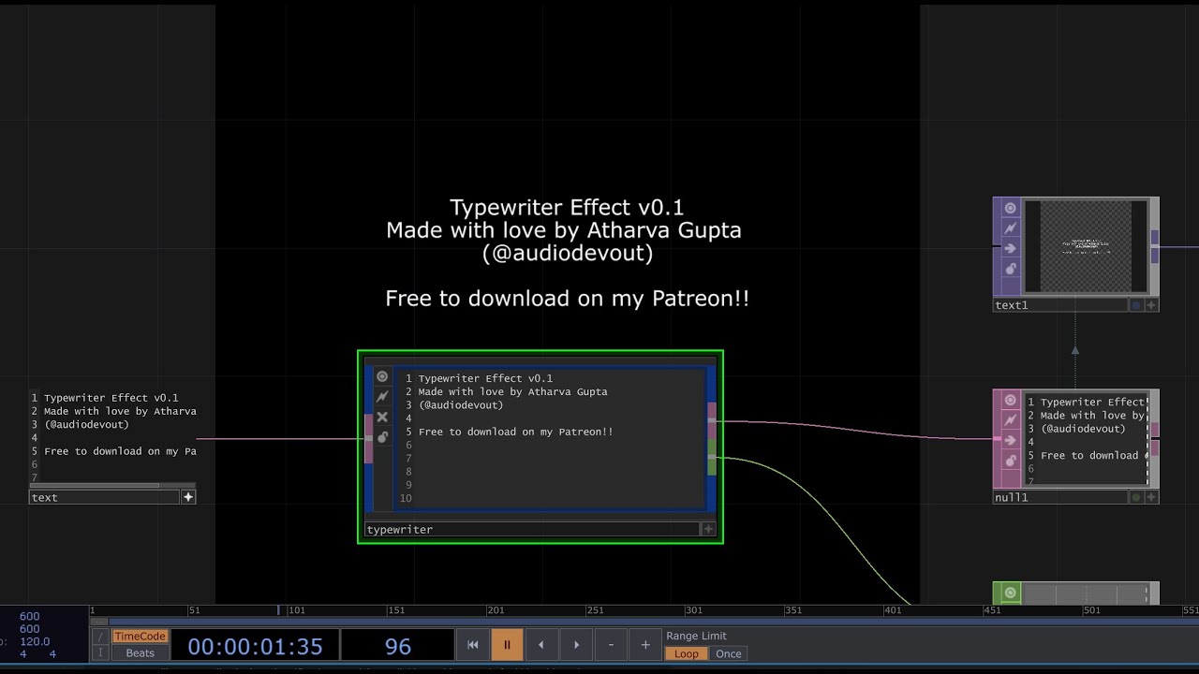Image resolution: width=1199 pixels, height=674 pixels.
Task: Toggle the X cooking flag on typewriter
Action: 382,418
